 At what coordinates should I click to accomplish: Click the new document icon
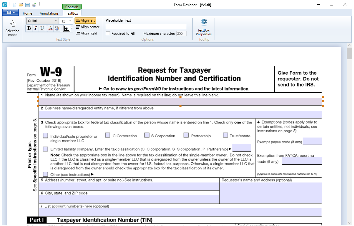(15, 5)
